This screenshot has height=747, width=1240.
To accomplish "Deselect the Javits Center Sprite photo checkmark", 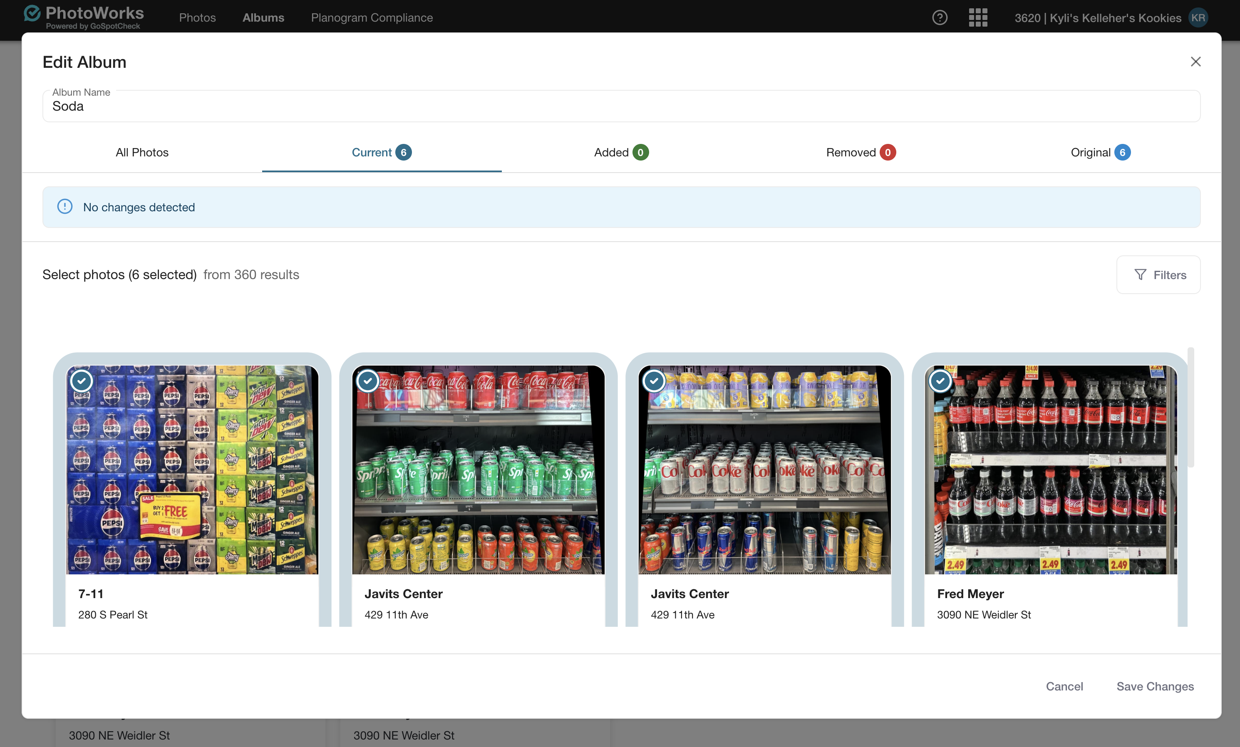I will click(368, 381).
